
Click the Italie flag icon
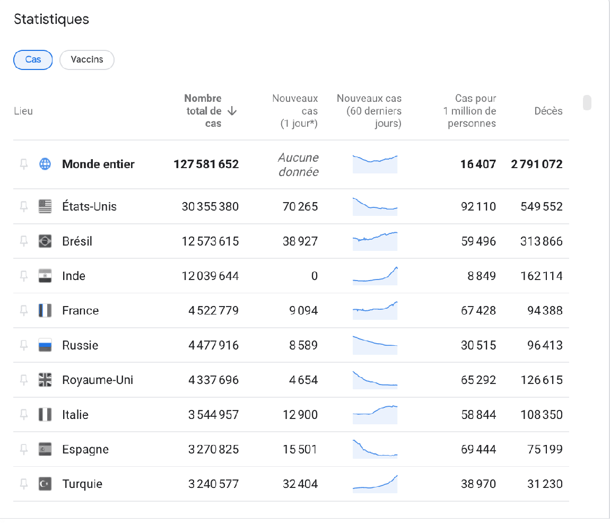[45, 415]
